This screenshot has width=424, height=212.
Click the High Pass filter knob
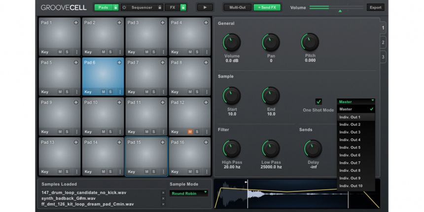click(x=232, y=149)
